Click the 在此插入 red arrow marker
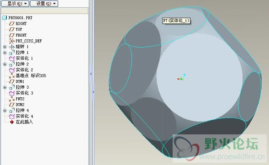 (12, 122)
